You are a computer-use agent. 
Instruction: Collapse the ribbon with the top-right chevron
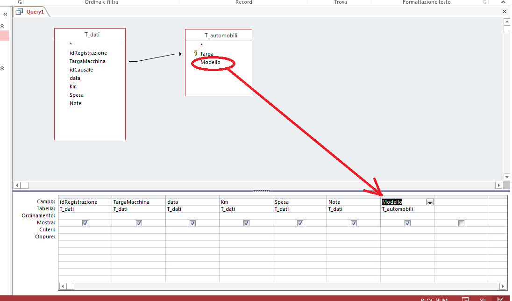point(503,2)
